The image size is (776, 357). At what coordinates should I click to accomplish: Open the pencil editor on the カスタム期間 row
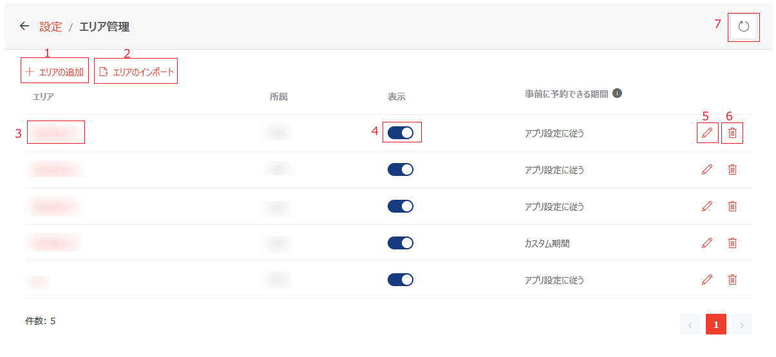tap(707, 243)
